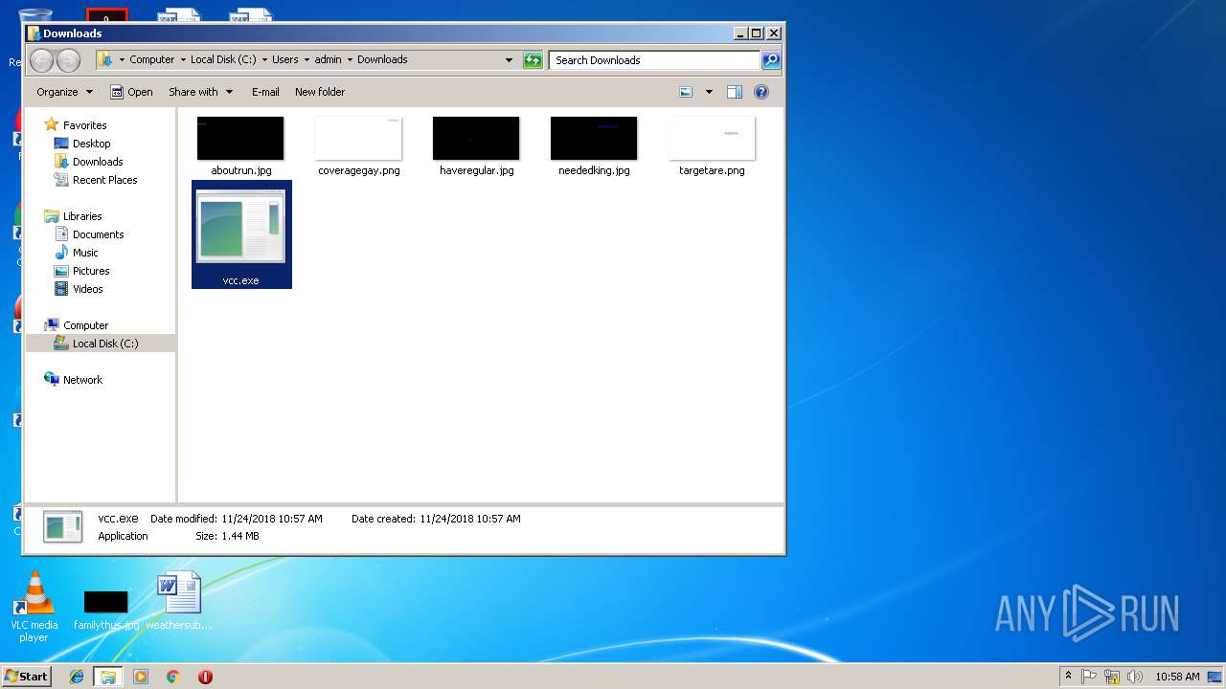Launch Windows Media Player from taskbar

[141, 677]
